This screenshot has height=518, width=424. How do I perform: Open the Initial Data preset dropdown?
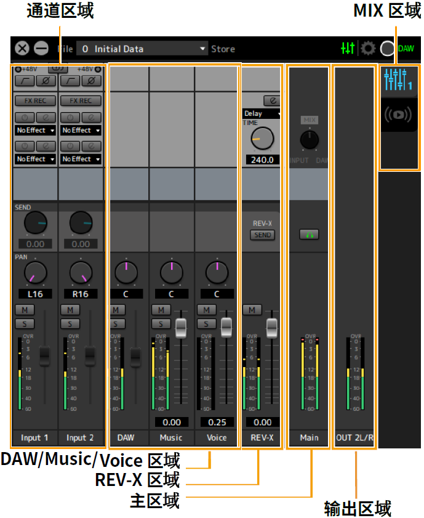[x=143, y=49]
